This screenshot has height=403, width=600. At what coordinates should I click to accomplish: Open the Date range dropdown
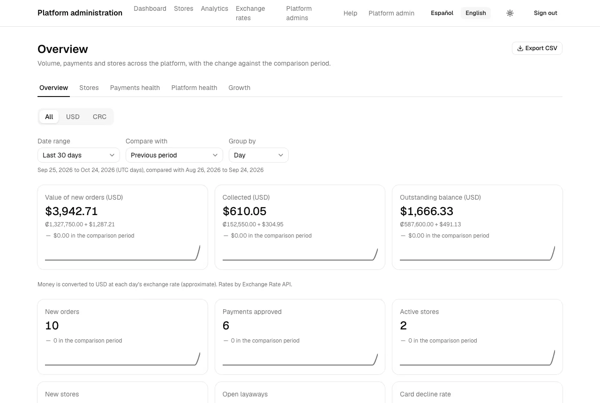tap(79, 155)
